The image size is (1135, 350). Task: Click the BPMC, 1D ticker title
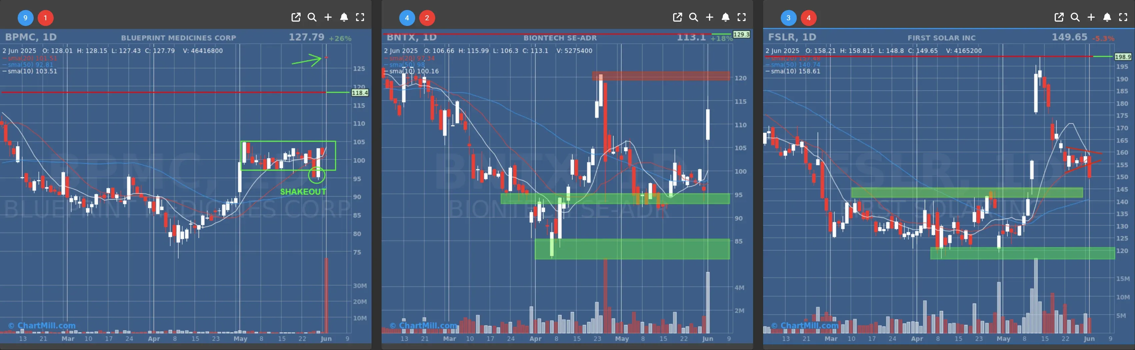[31, 37]
